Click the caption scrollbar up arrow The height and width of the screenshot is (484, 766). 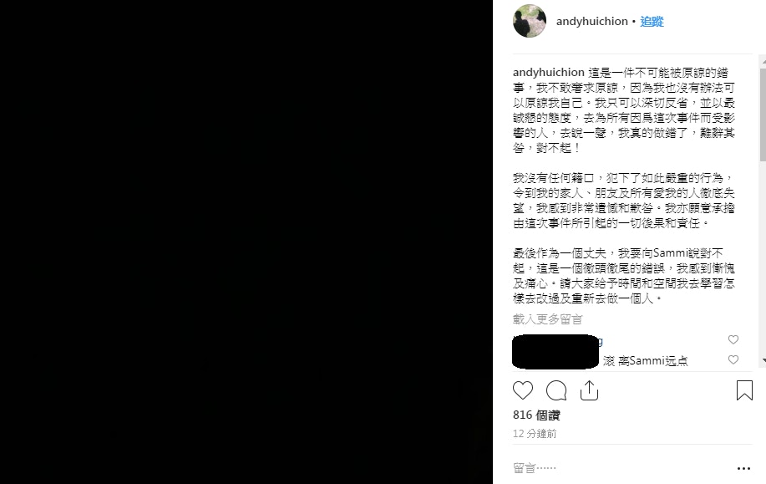(x=763, y=63)
